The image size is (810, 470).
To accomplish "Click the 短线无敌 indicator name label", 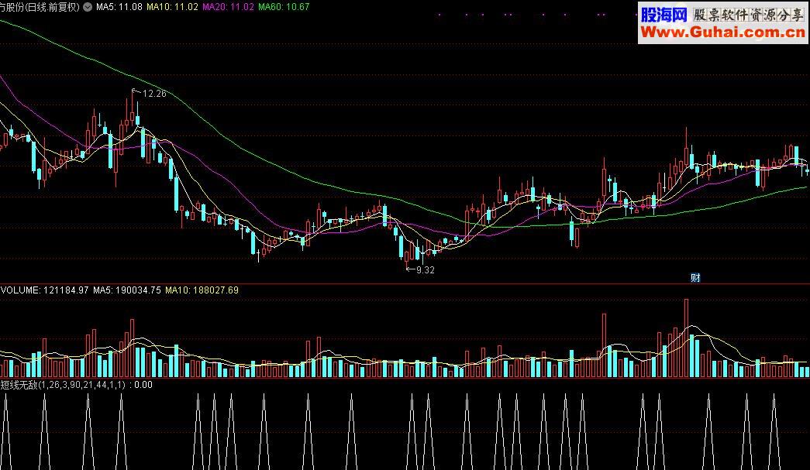I will (x=19, y=384).
